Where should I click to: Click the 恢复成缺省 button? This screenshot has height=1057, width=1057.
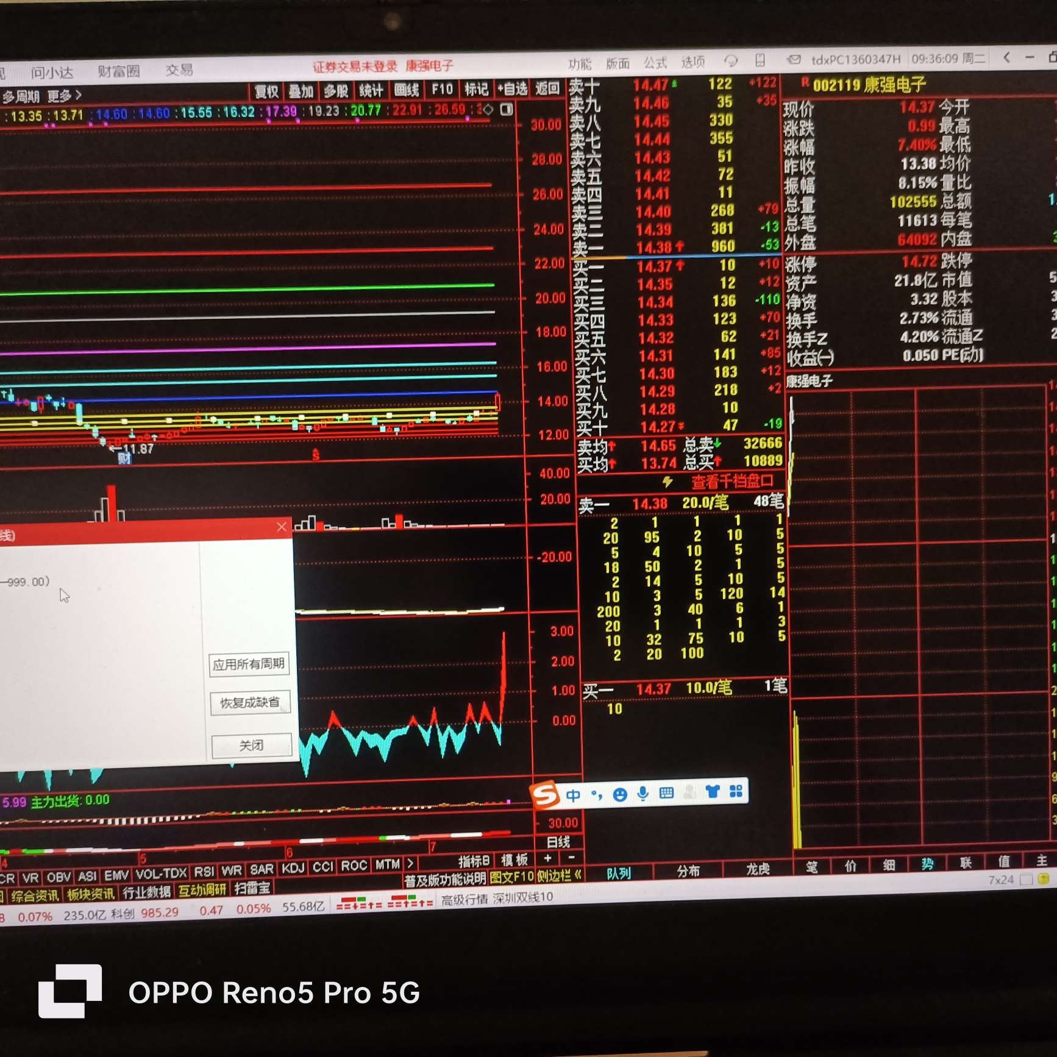[250, 703]
